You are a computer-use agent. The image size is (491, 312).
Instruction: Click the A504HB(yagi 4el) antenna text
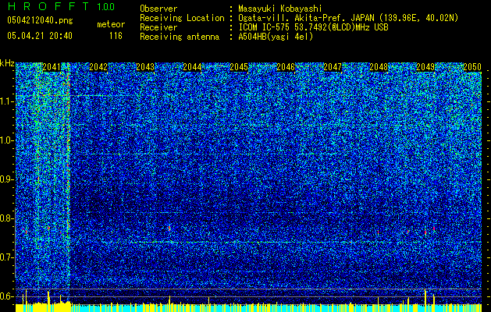pyautogui.click(x=276, y=37)
